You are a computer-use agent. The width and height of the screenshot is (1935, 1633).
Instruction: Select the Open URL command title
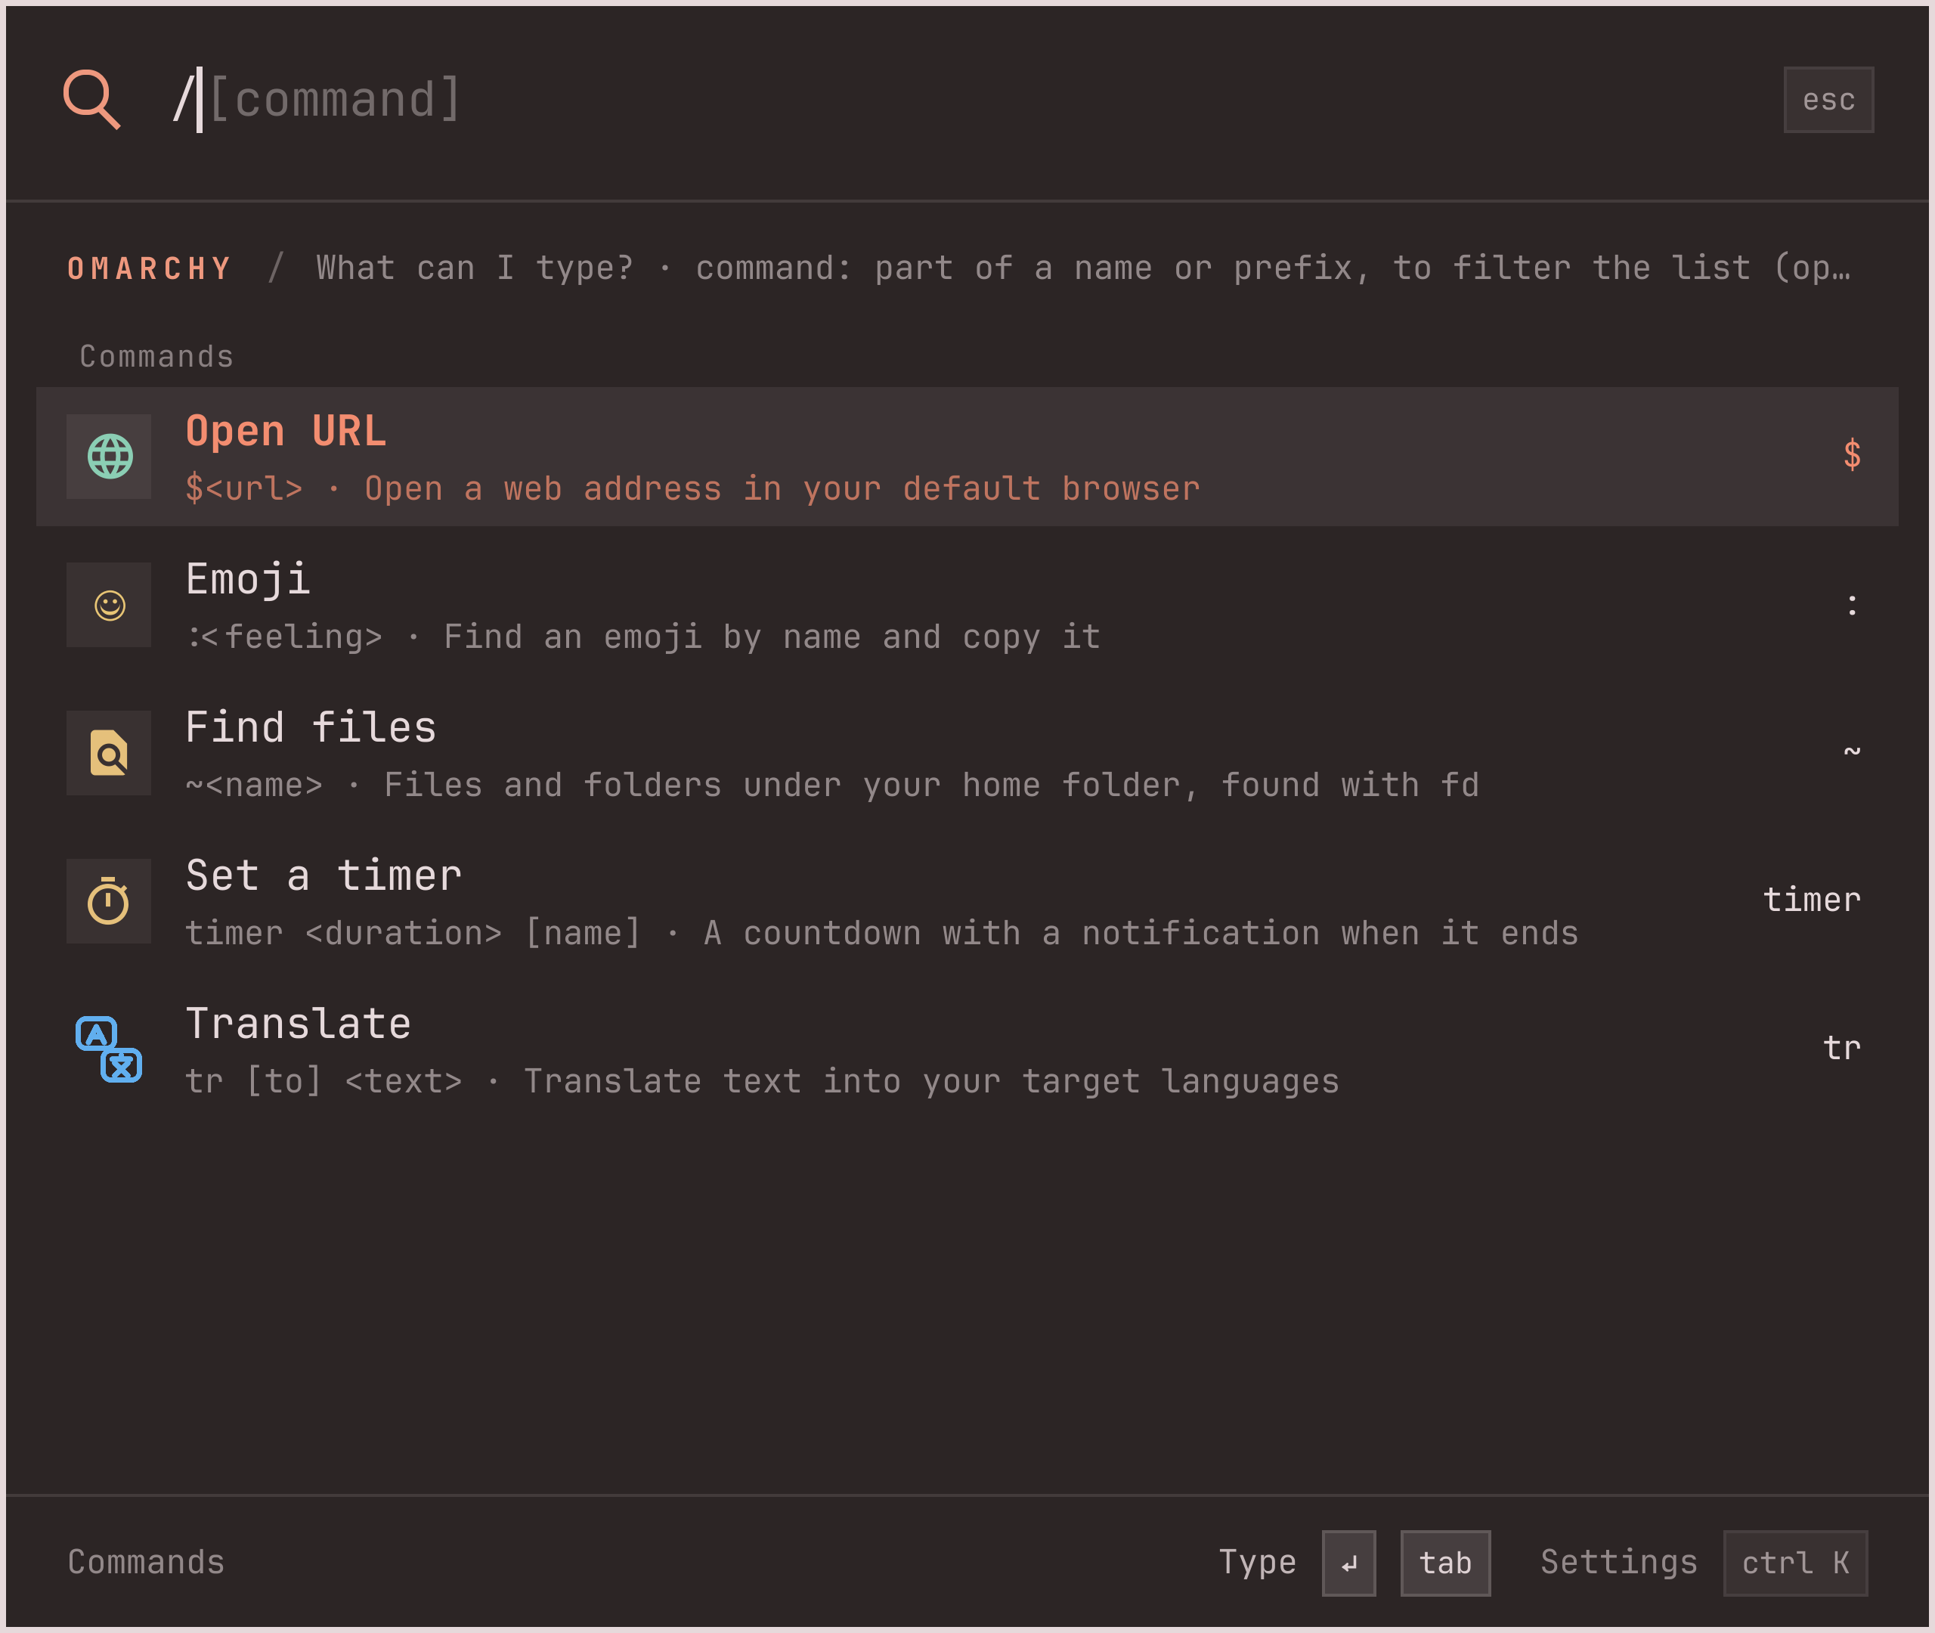(x=286, y=432)
